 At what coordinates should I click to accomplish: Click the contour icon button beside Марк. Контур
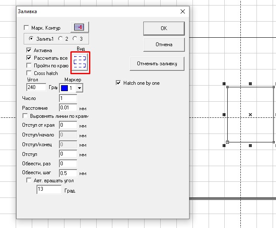pos(79,28)
